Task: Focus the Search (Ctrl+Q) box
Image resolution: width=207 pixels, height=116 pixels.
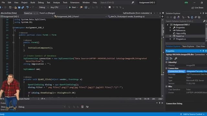Action: coord(116,3)
